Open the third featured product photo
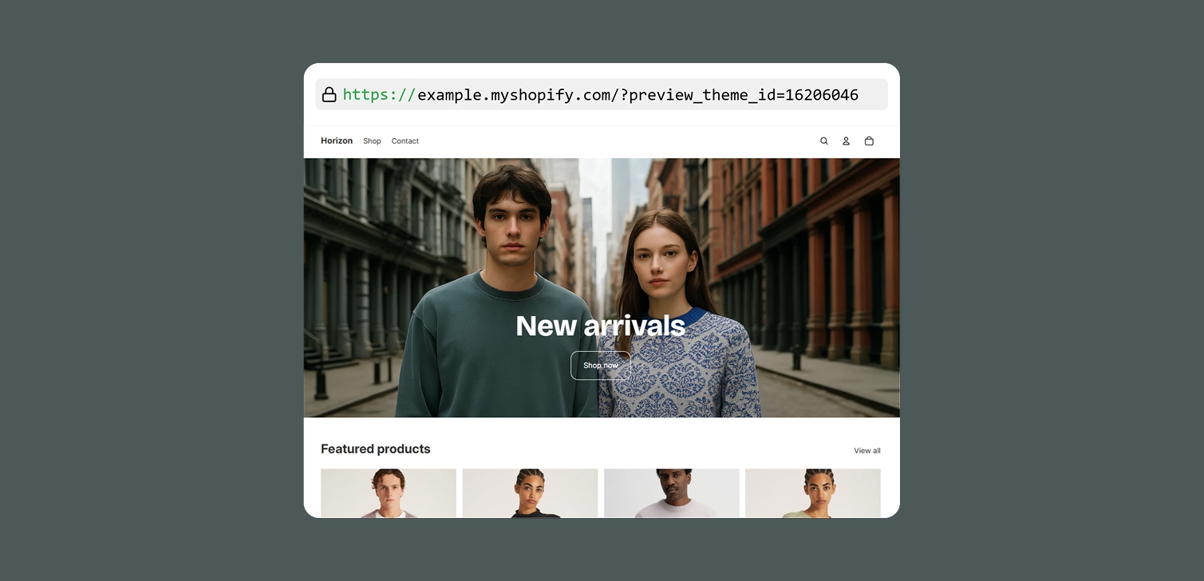Screen dimensions: 1204x581 (671, 492)
